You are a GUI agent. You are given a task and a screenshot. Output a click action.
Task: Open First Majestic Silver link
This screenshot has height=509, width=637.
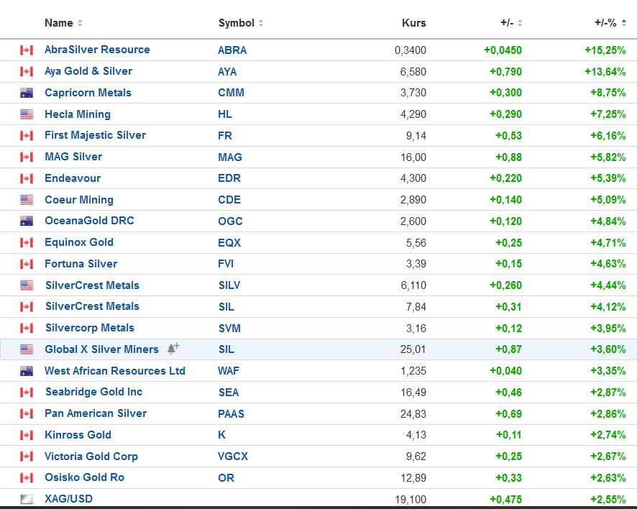click(x=95, y=135)
